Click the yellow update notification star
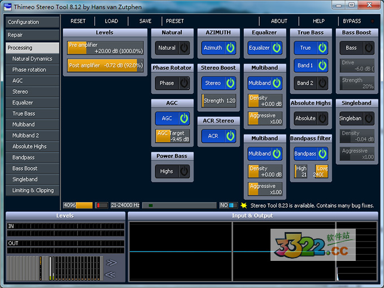 pos(243,206)
